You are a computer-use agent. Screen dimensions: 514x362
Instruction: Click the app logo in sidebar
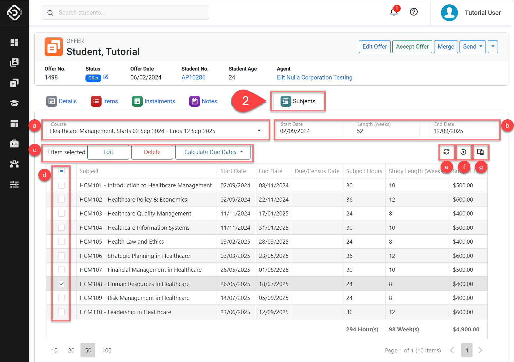pos(14,13)
